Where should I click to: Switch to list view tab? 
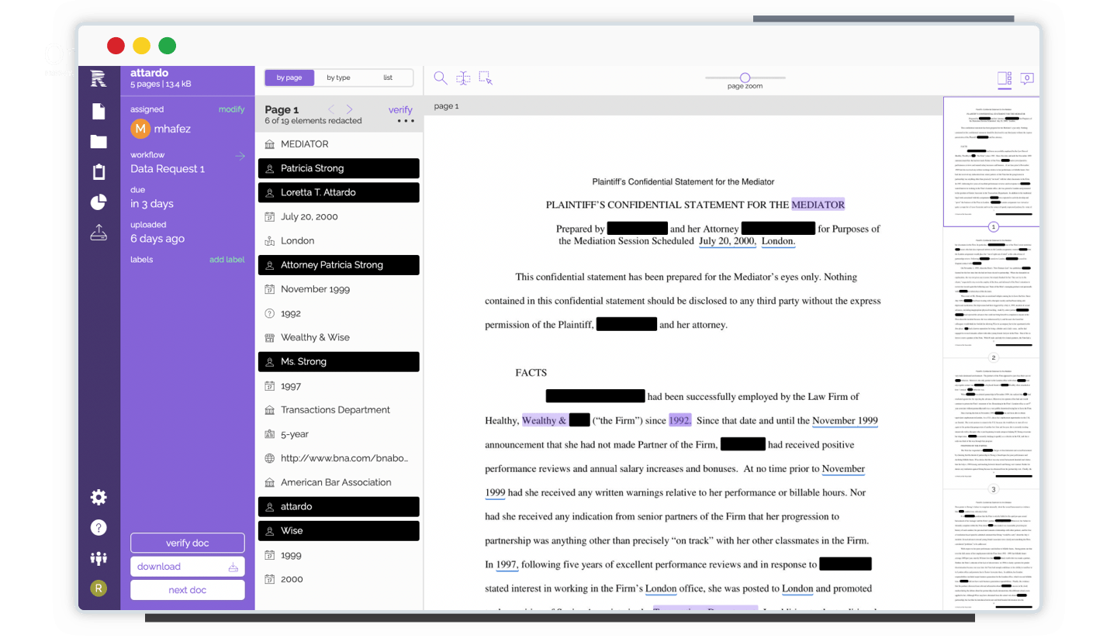coord(388,78)
